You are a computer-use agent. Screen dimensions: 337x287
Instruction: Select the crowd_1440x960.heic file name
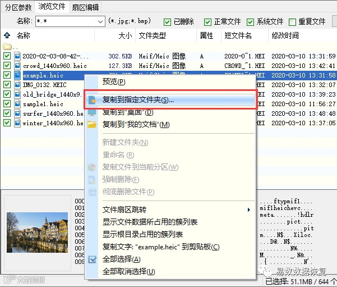tap(55, 66)
